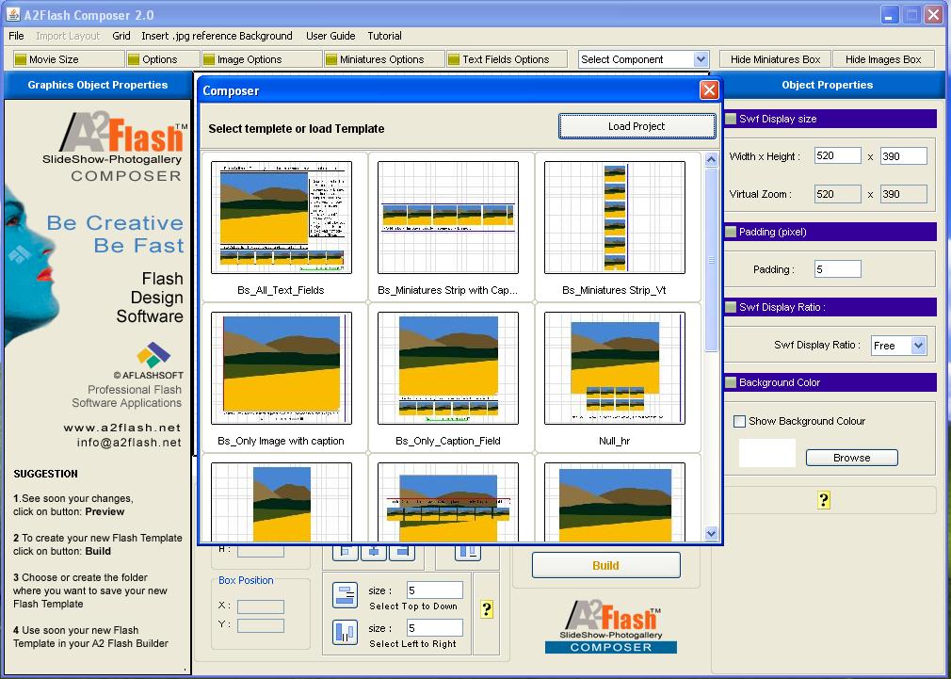Click the yellow help icon in Object Properties
The height and width of the screenshot is (679, 951).
(x=824, y=500)
